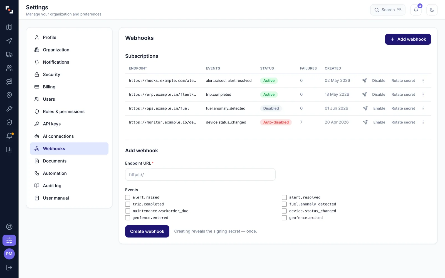Image resolution: width=445 pixels, height=278 pixels.
Task: Open more options for hooks.example.com row
Action: 423,81
